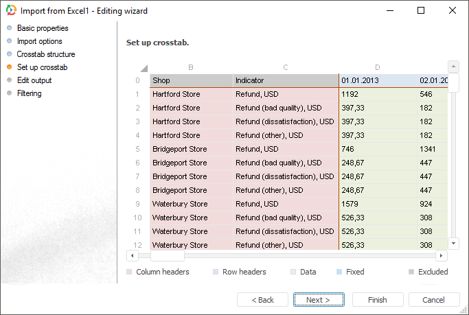
Task: Open the Set up crosstab step
Action: (x=42, y=67)
